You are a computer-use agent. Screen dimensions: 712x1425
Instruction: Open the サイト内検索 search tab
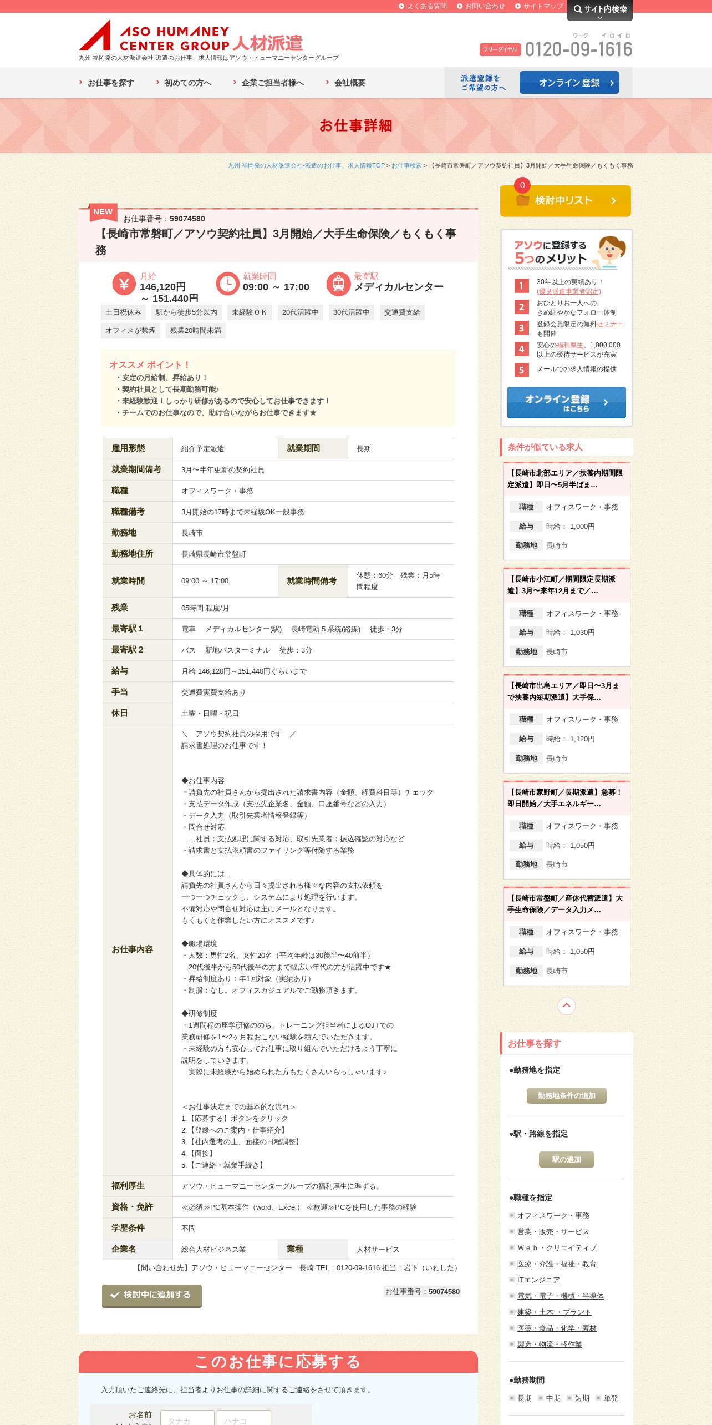[x=600, y=10]
